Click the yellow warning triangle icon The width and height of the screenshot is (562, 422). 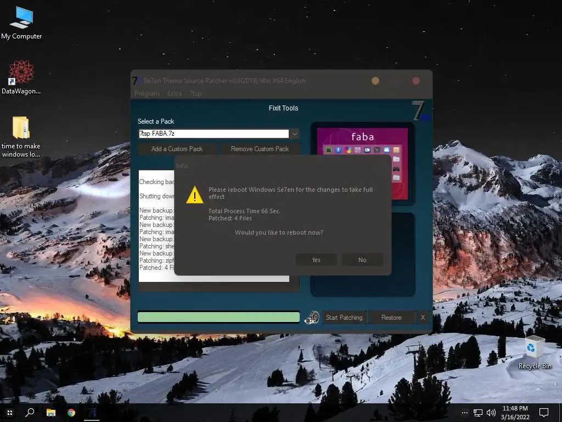[195, 195]
